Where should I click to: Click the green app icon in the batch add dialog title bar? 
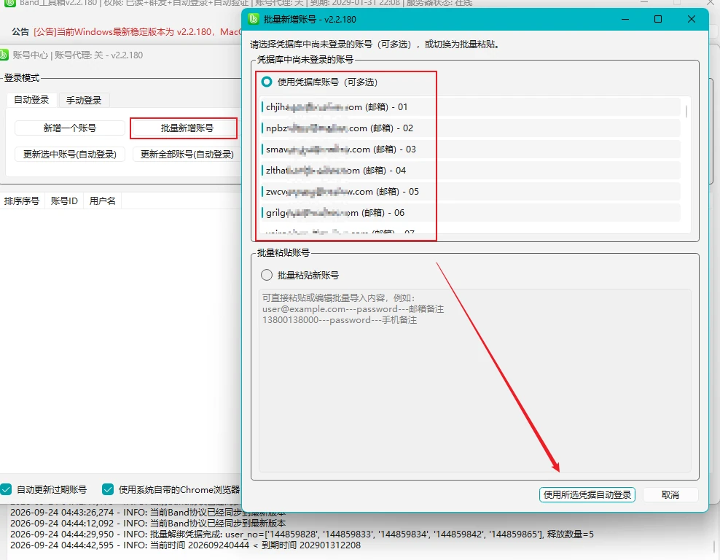pyautogui.click(x=253, y=19)
